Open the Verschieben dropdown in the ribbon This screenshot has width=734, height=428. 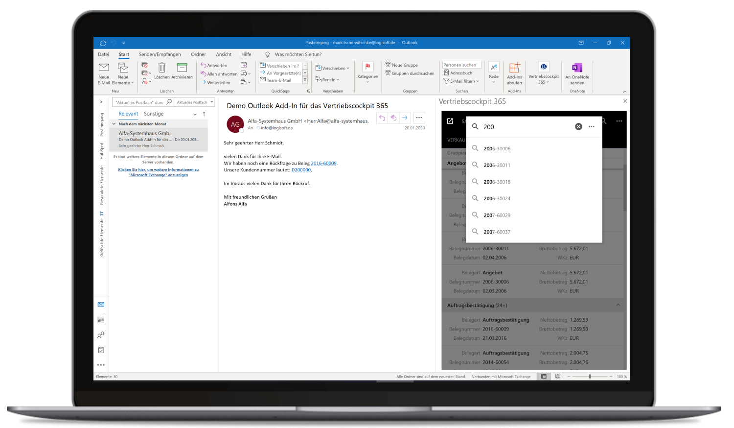click(x=332, y=68)
